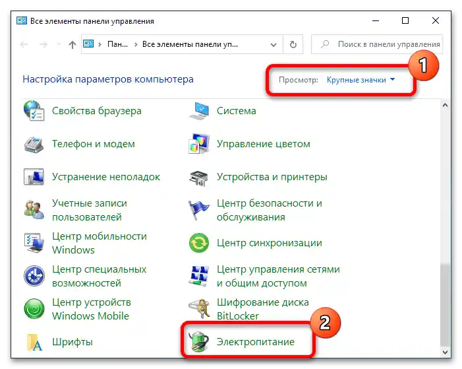
Task: Go forward with the right arrow
Action: (43, 45)
